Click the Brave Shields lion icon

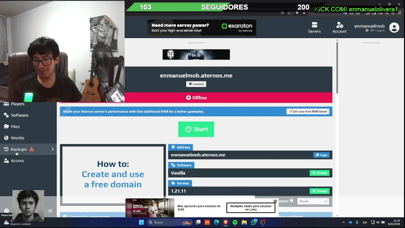point(297,13)
